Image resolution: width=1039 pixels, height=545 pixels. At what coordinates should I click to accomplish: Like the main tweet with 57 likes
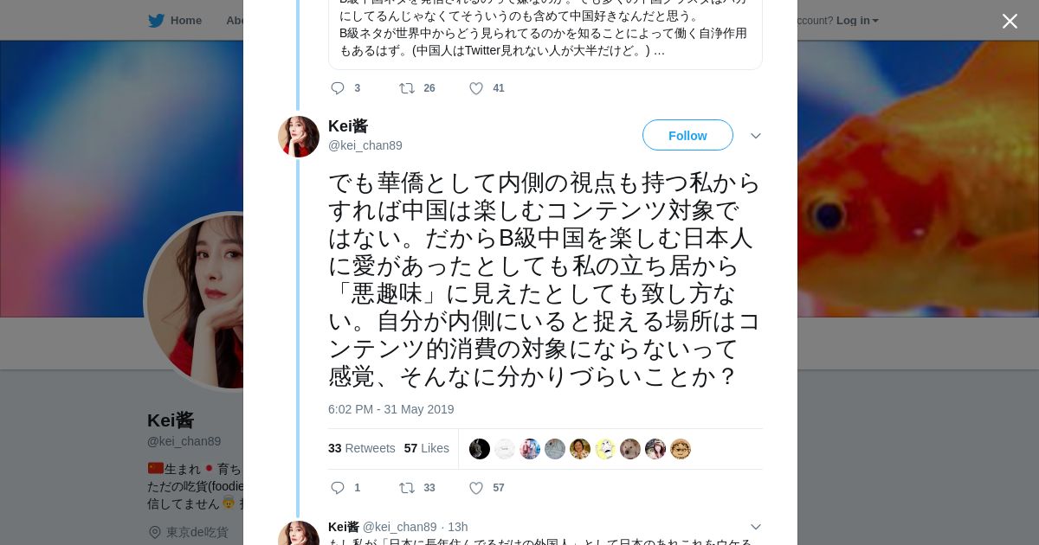coord(476,488)
